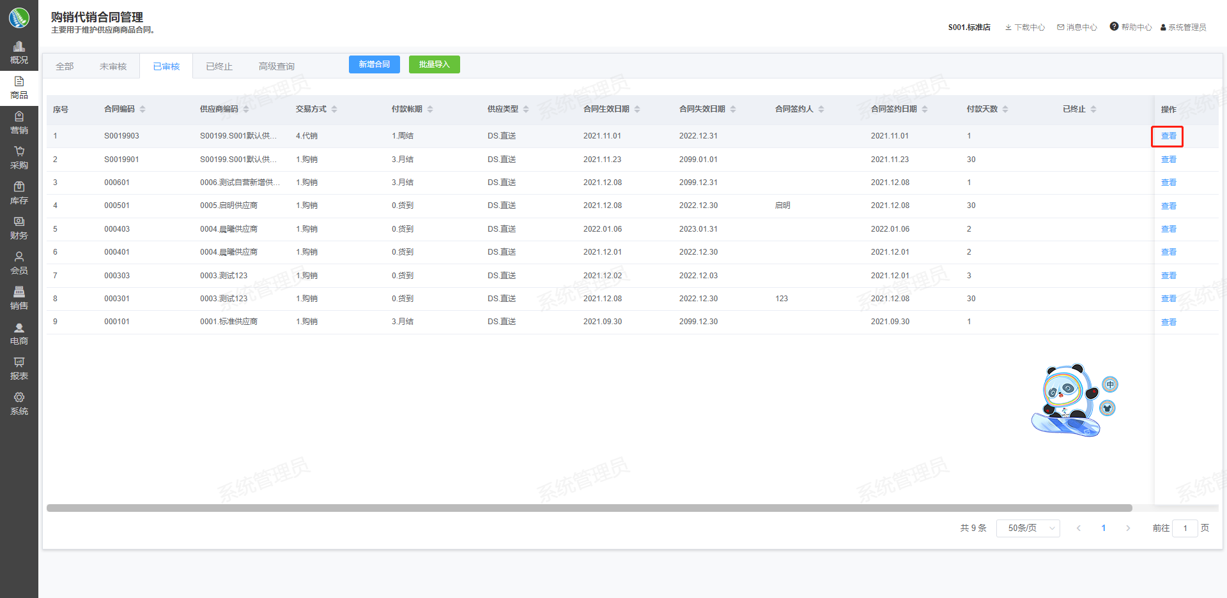Screen dimensions: 1227x598
Task: View contract S0019901 via 查看 link
Action: pyautogui.click(x=1168, y=160)
